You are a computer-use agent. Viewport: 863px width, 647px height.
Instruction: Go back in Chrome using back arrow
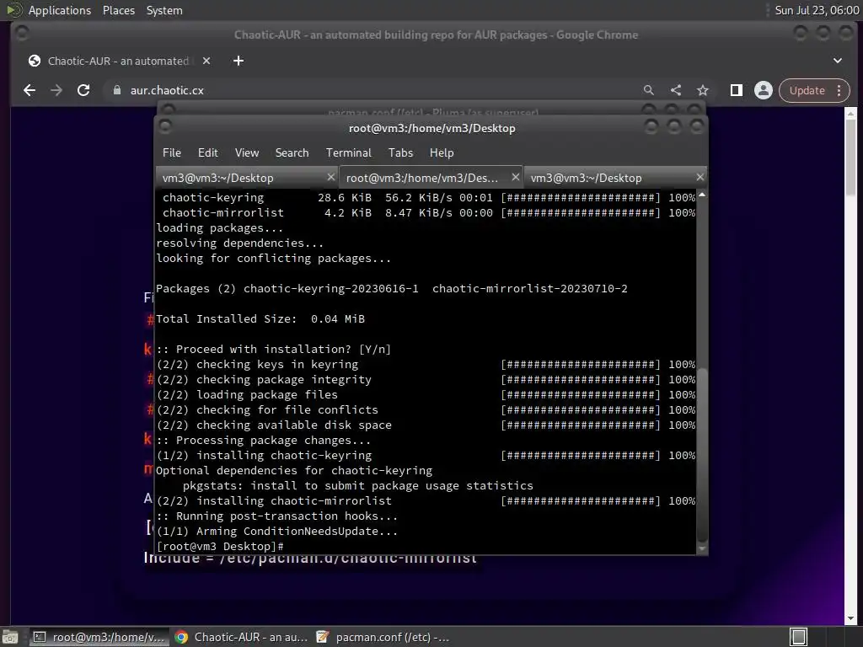[x=29, y=90]
